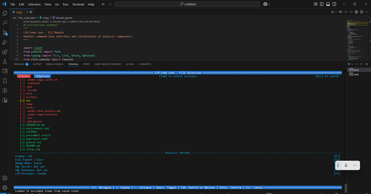Switch to the DEBUG CONSOLE tab
The height and width of the screenshot is (194, 371).
55,64
